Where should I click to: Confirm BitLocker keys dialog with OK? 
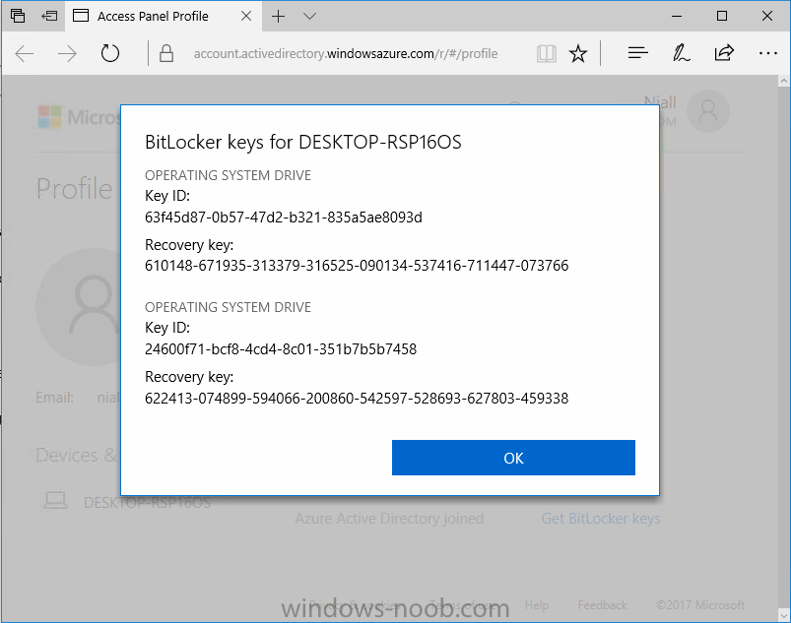pyautogui.click(x=513, y=458)
